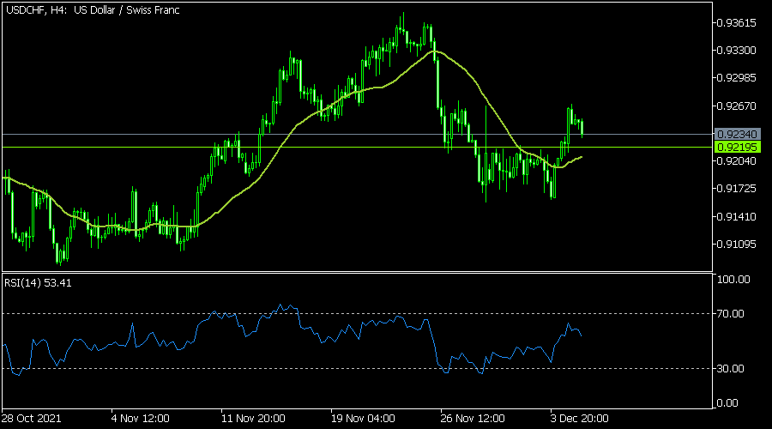The image size is (772, 429).
Task: Click price scale value 0.91095
Action: tap(737, 245)
